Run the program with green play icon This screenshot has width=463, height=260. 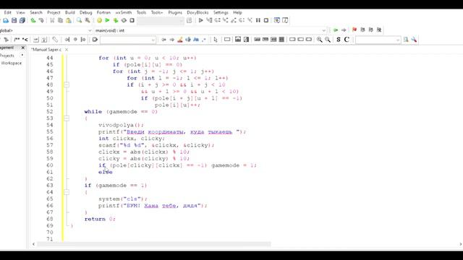tap(108, 20)
